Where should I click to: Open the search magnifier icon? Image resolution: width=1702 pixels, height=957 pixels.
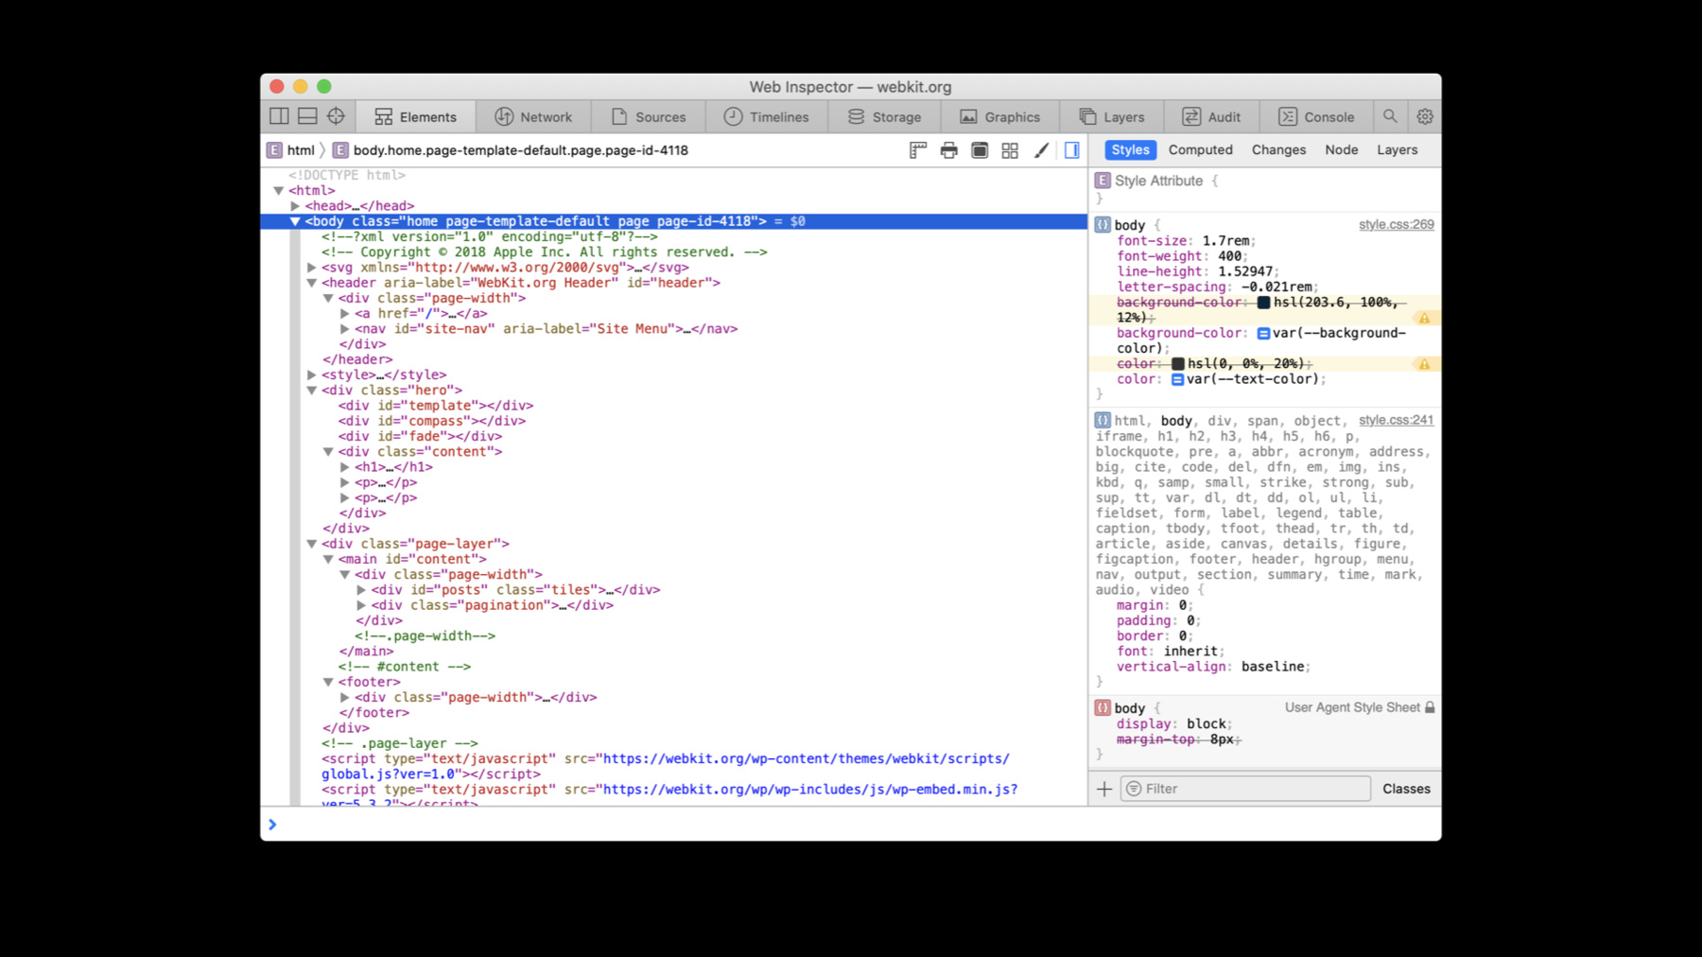pyautogui.click(x=1390, y=116)
